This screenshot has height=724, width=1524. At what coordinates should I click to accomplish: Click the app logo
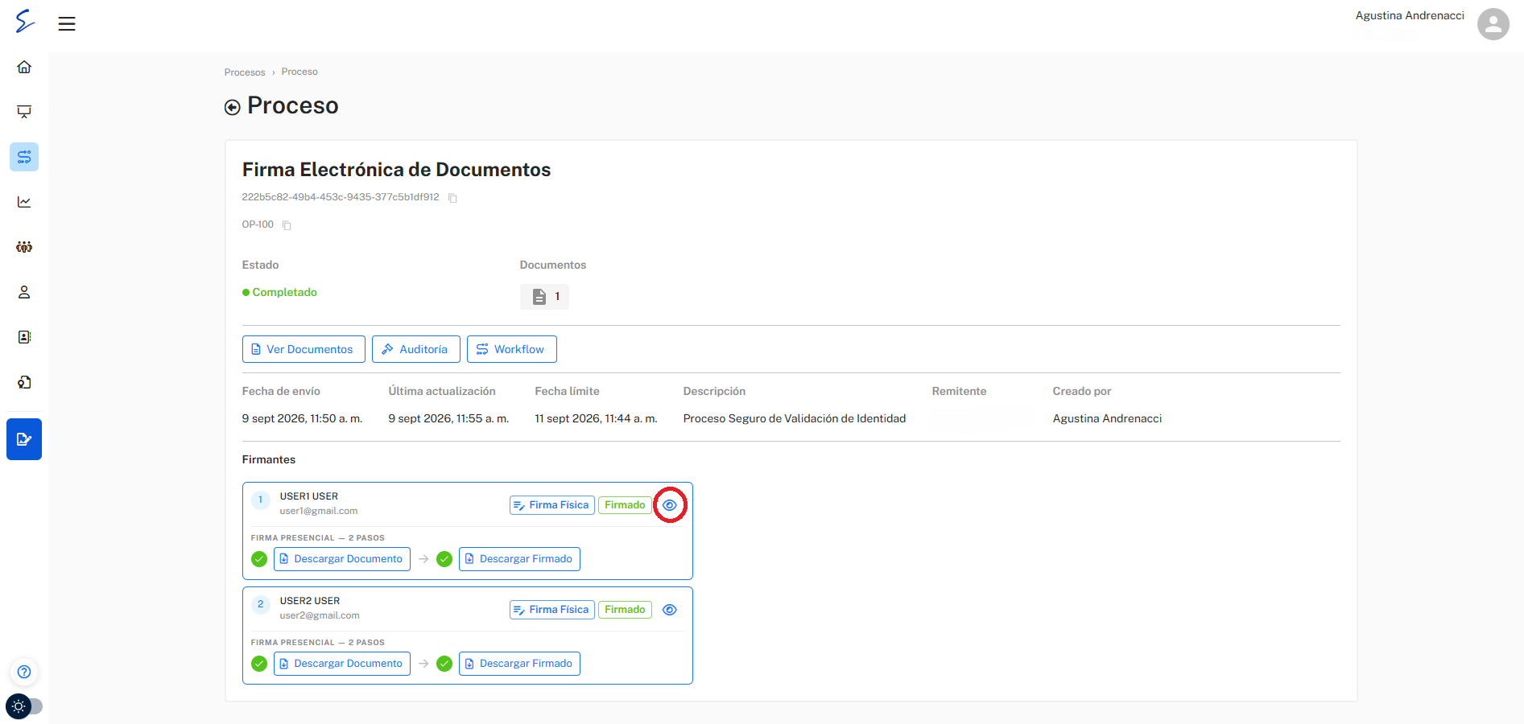pyautogui.click(x=25, y=20)
